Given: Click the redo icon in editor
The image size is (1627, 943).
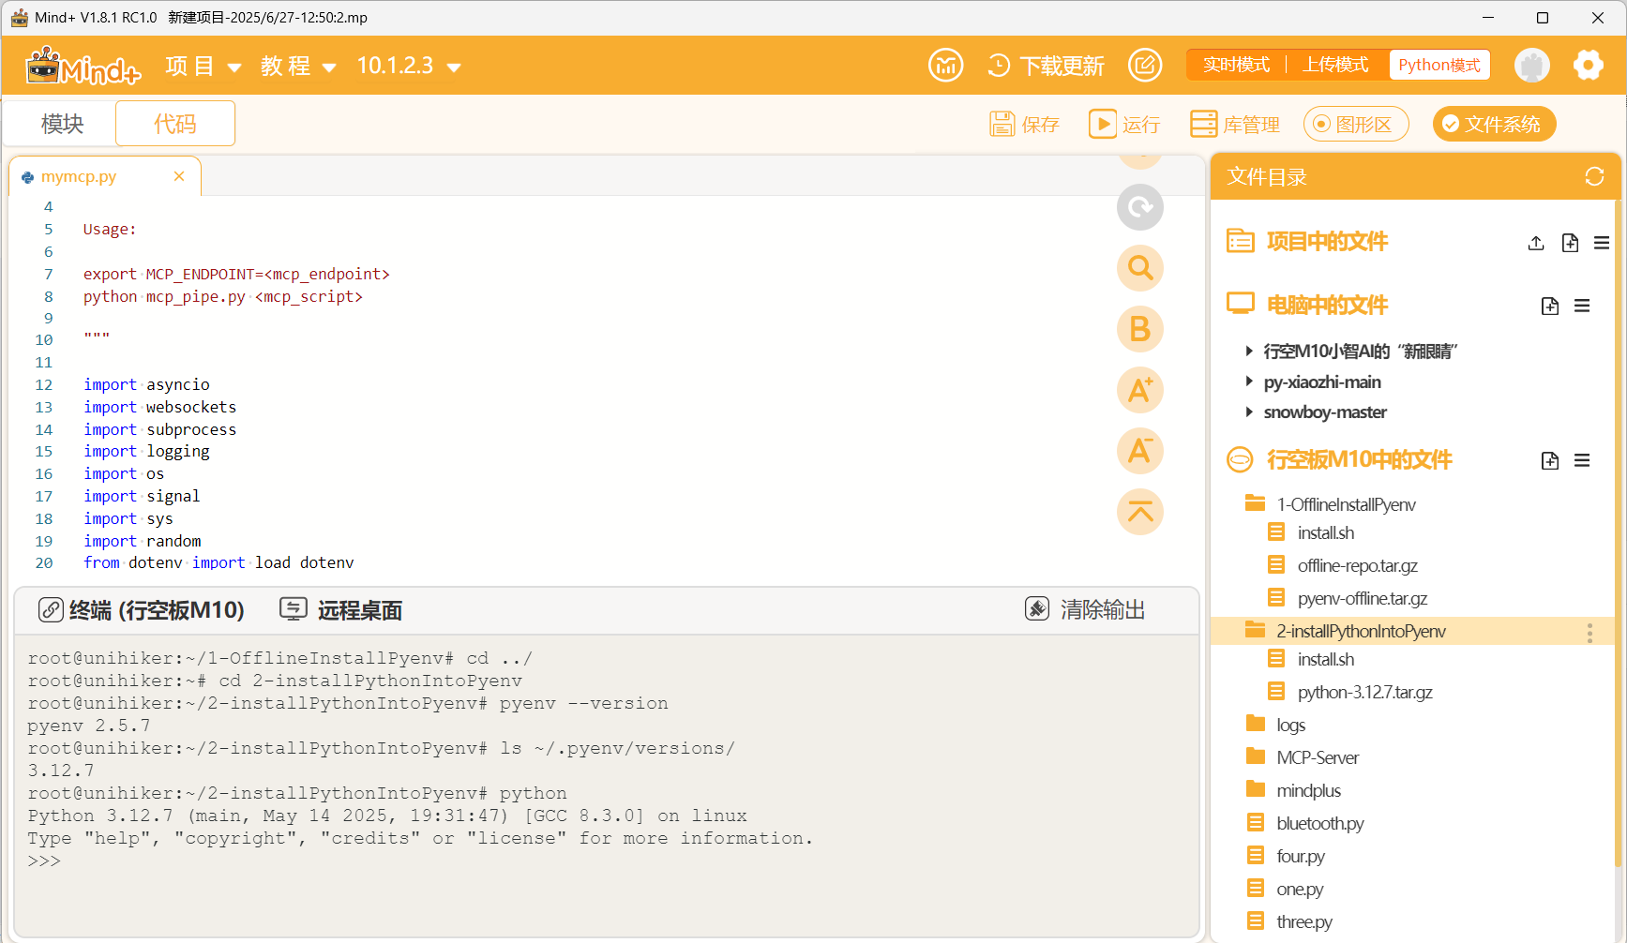Looking at the screenshot, I should coord(1140,207).
